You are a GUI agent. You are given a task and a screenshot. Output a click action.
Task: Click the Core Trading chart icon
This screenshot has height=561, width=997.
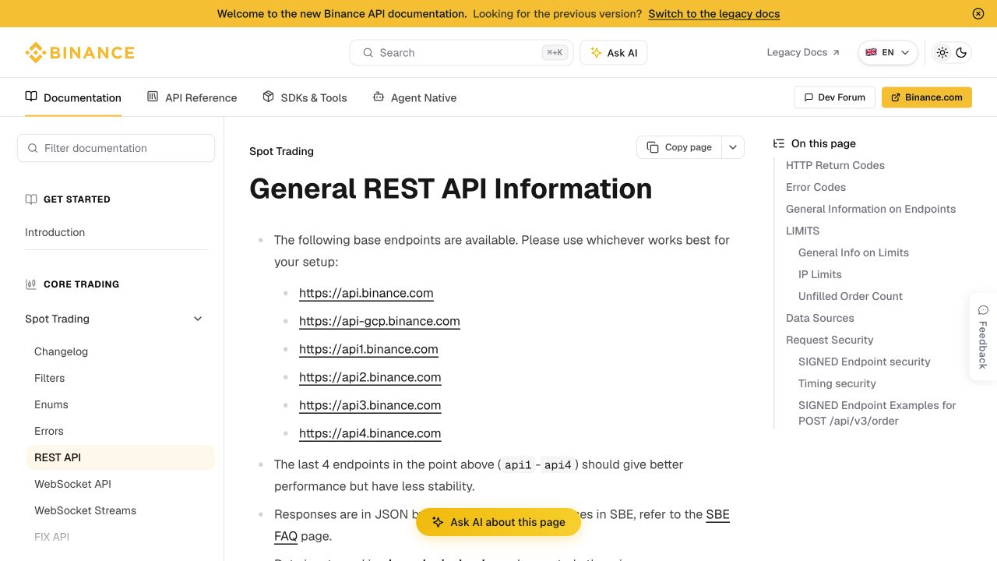coord(31,284)
